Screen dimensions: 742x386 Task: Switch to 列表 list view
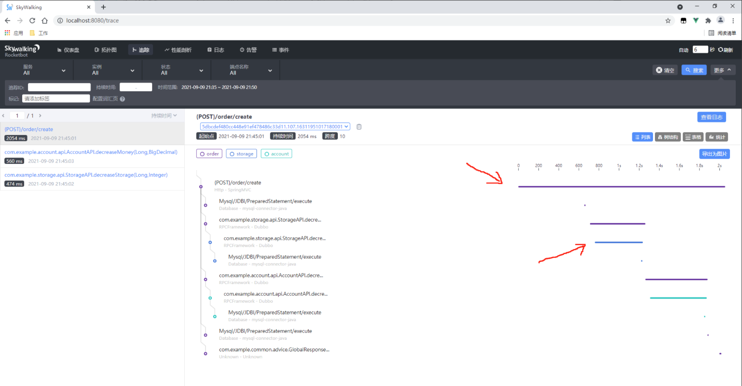tap(642, 137)
